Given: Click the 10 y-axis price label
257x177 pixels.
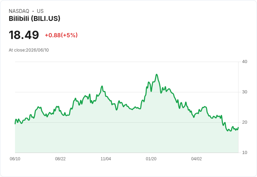Looking at the screenshot, I should (x=244, y=153).
